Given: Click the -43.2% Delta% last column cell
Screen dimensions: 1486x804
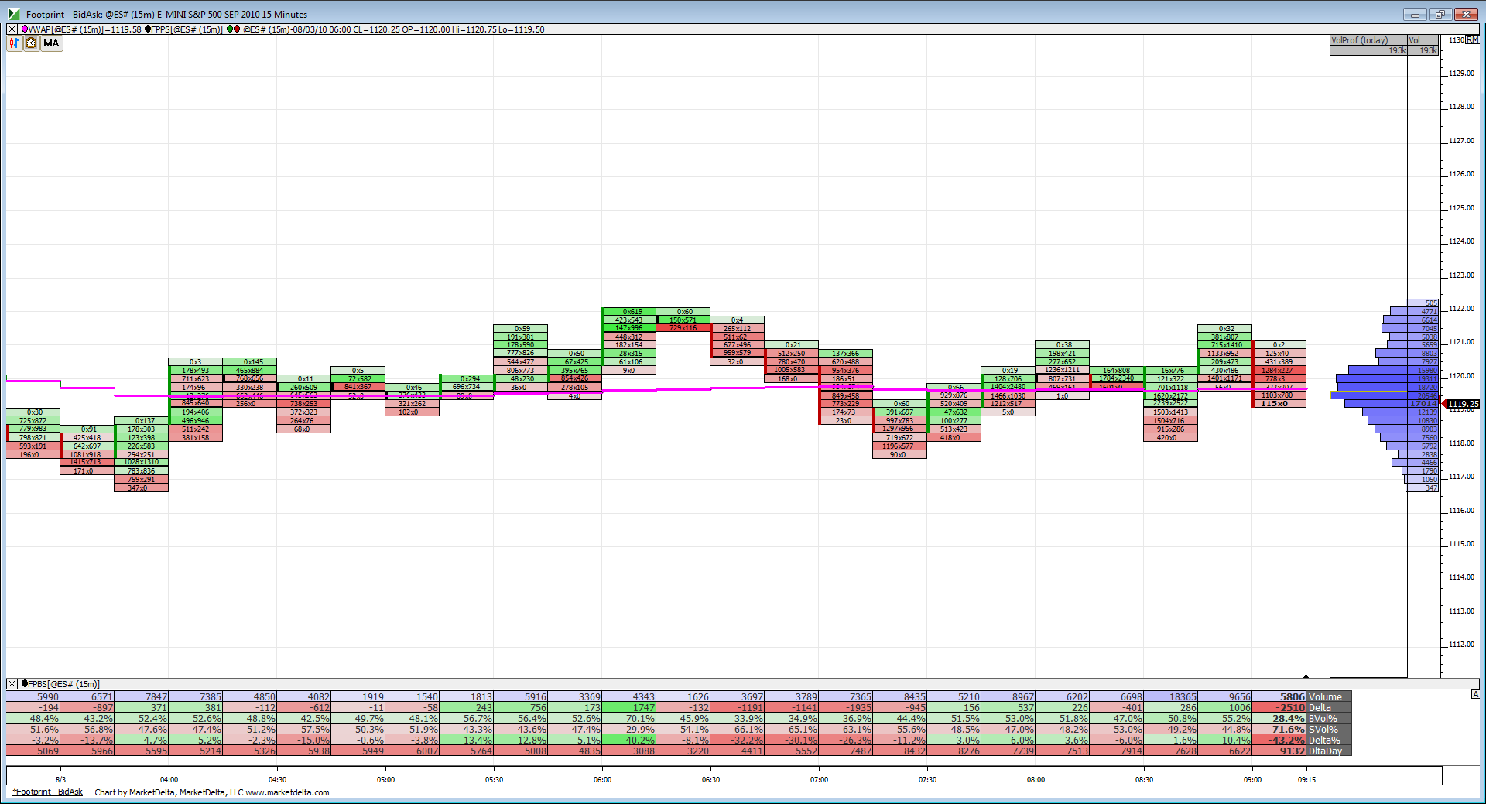Looking at the screenshot, I should (1279, 741).
